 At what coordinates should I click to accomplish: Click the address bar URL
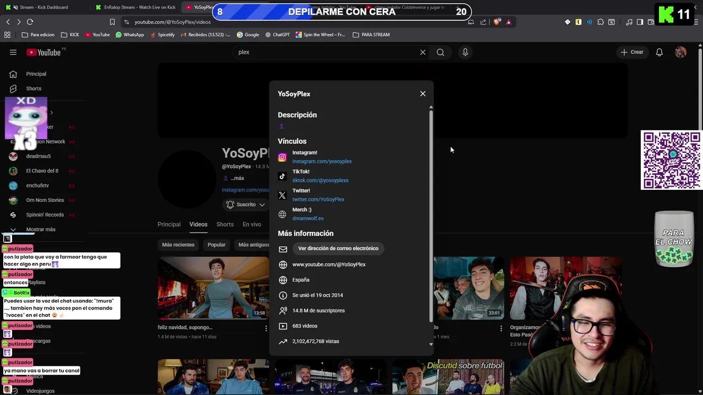pos(172,22)
